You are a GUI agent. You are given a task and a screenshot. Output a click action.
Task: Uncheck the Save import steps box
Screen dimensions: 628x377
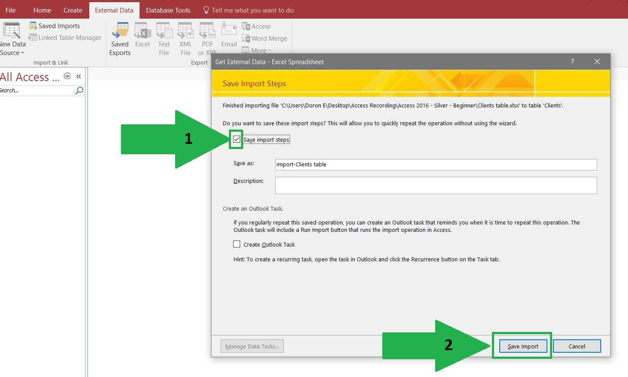coord(236,139)
